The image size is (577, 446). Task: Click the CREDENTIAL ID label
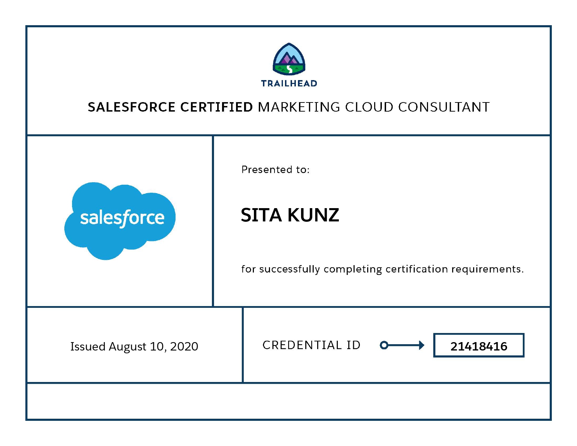[311, 345]
